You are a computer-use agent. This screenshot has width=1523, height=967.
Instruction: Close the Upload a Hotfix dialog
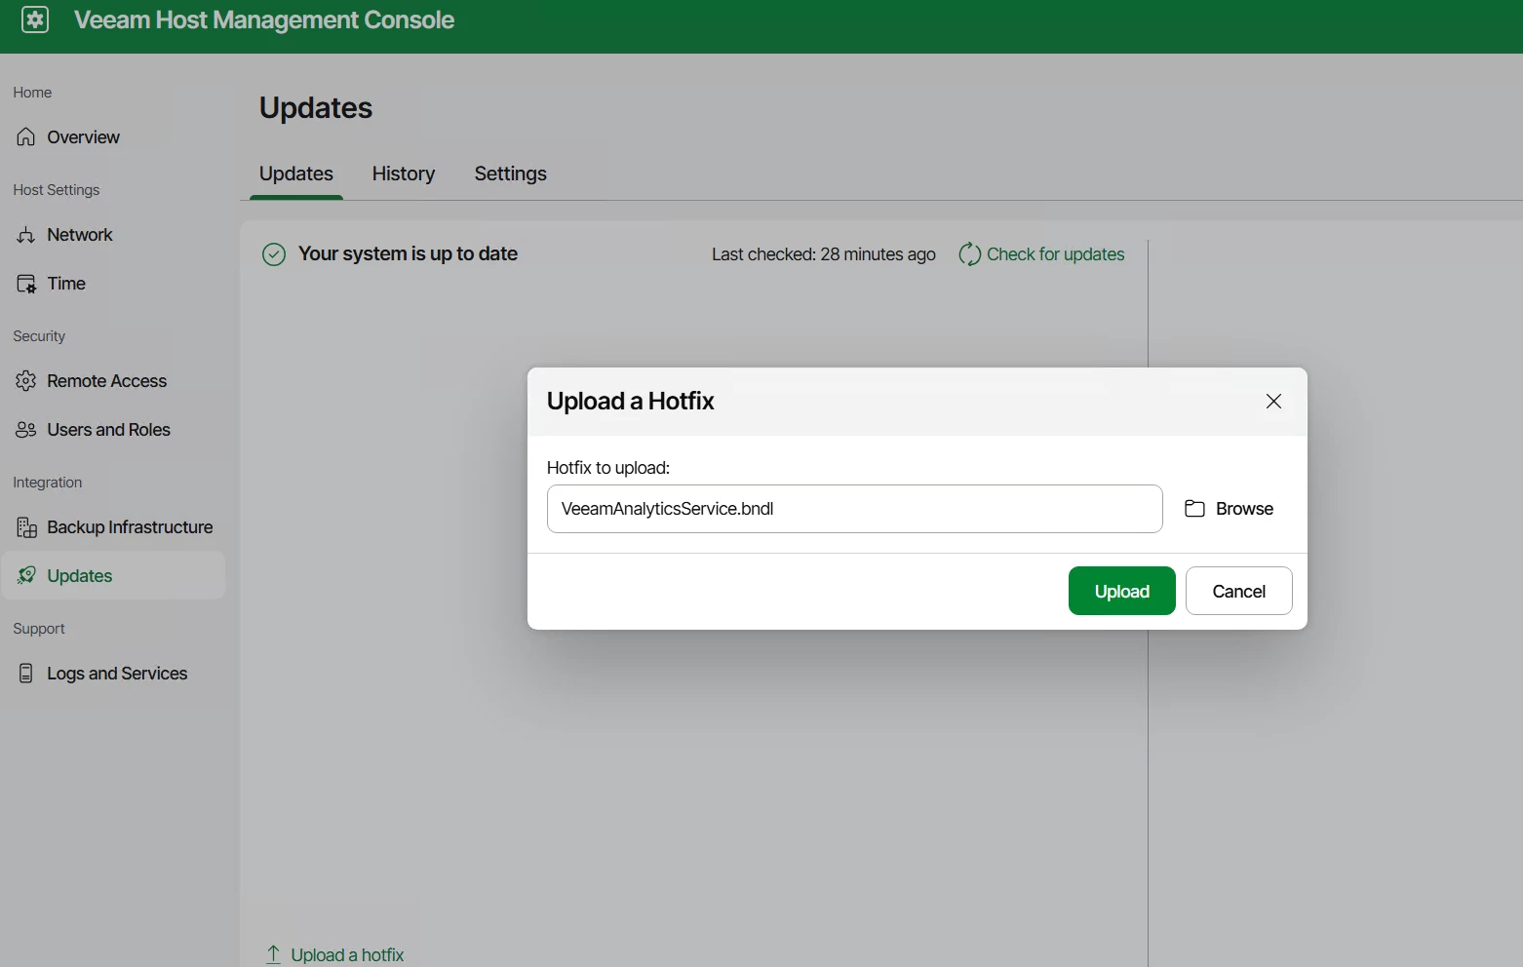pos(1273,402)
